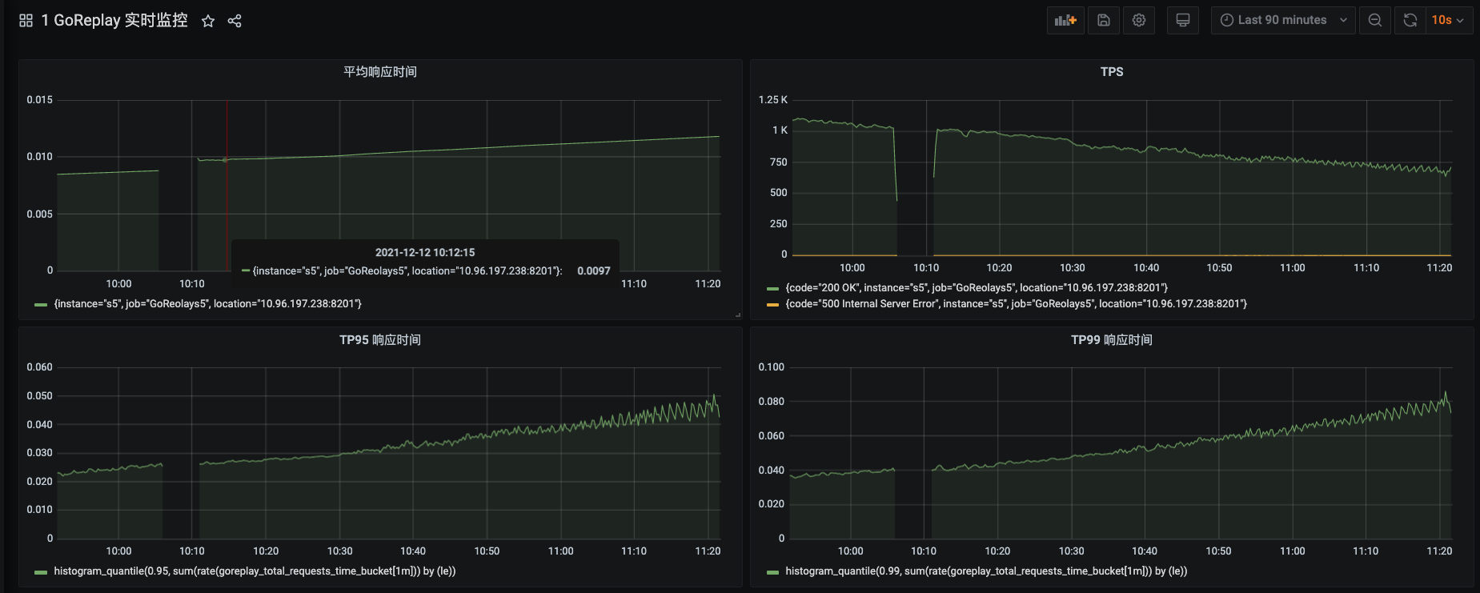Open the Last 90 minutes time picker
The image size is (1480, 593).
(x=1283, y=20)
